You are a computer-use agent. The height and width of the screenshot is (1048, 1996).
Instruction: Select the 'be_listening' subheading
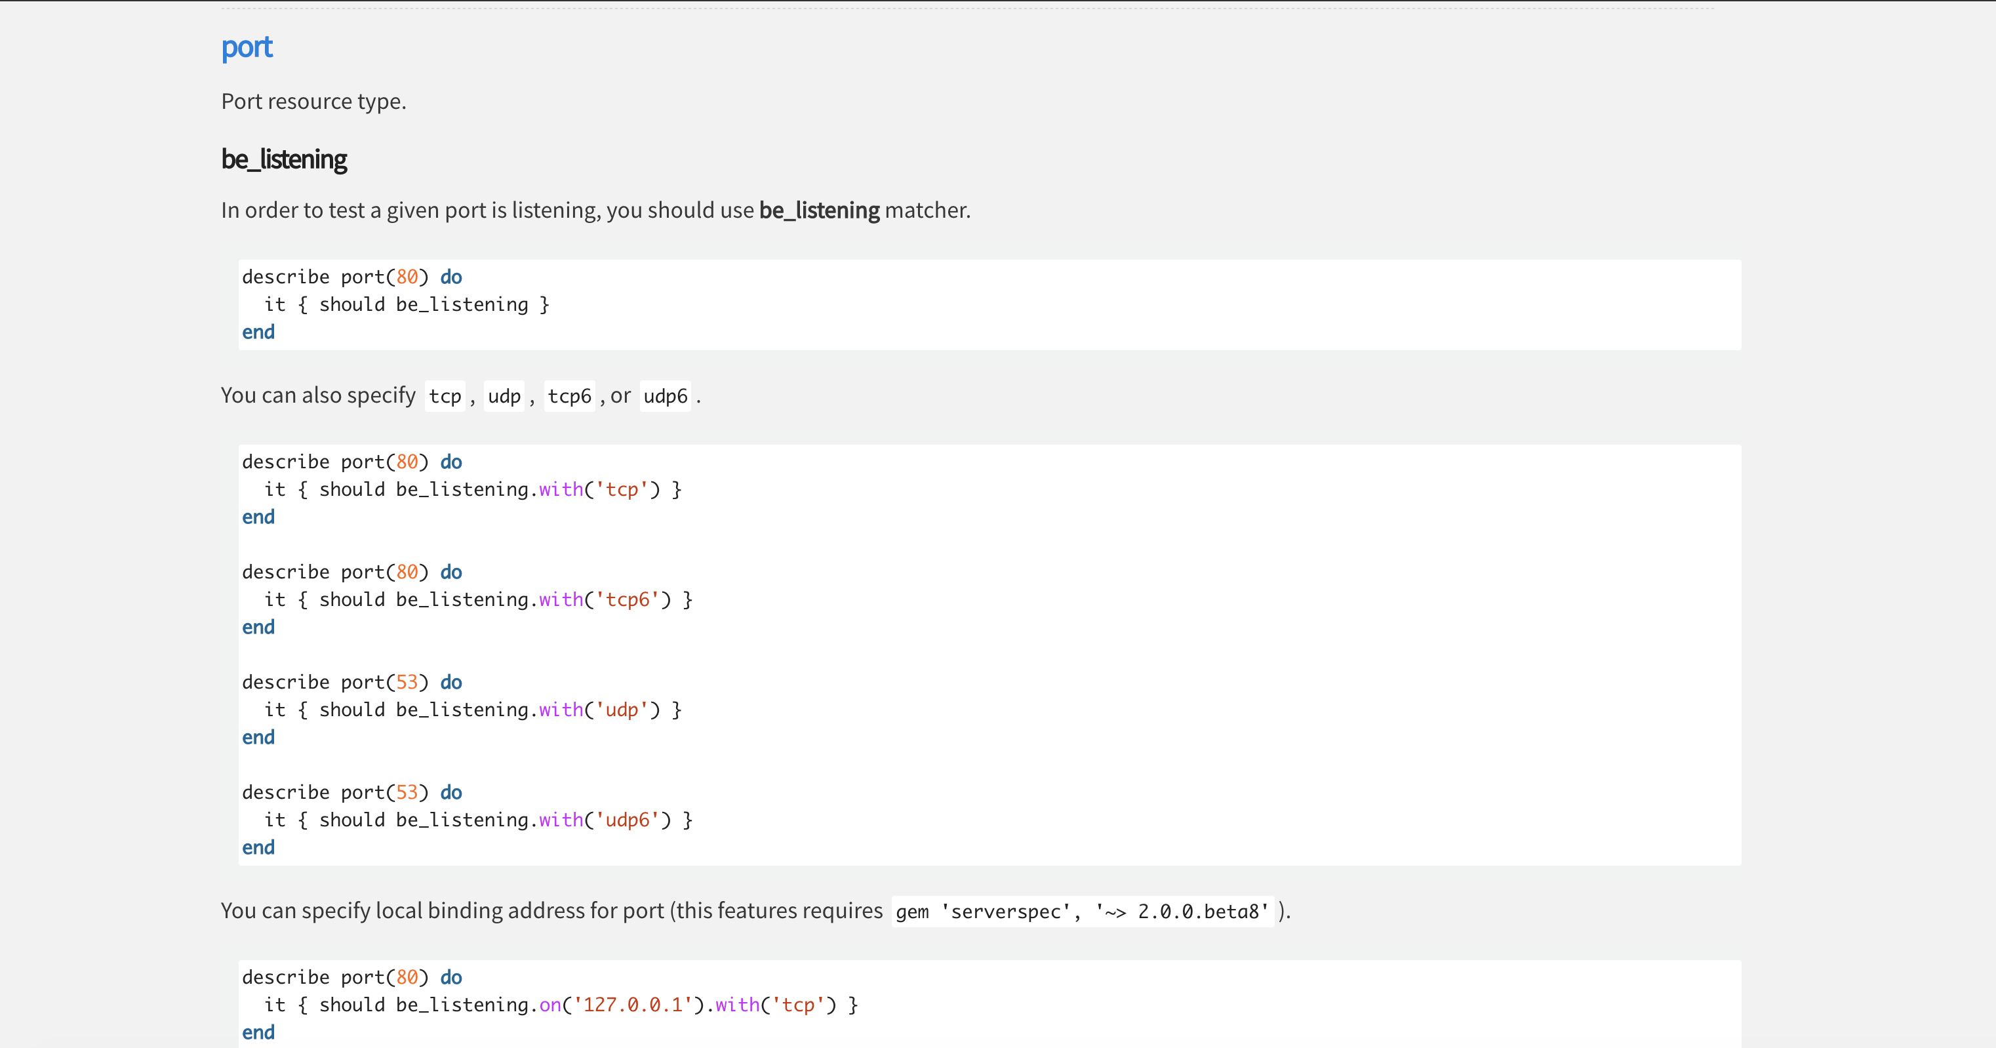pos(283,159)
